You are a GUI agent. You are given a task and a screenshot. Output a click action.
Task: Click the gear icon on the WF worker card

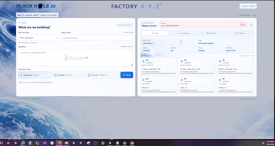(220, 80)
